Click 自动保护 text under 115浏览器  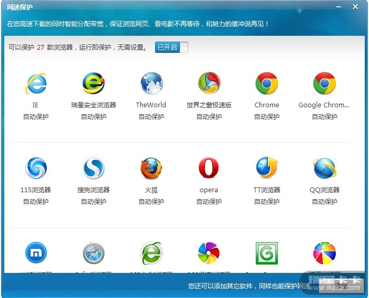(36, 201)
